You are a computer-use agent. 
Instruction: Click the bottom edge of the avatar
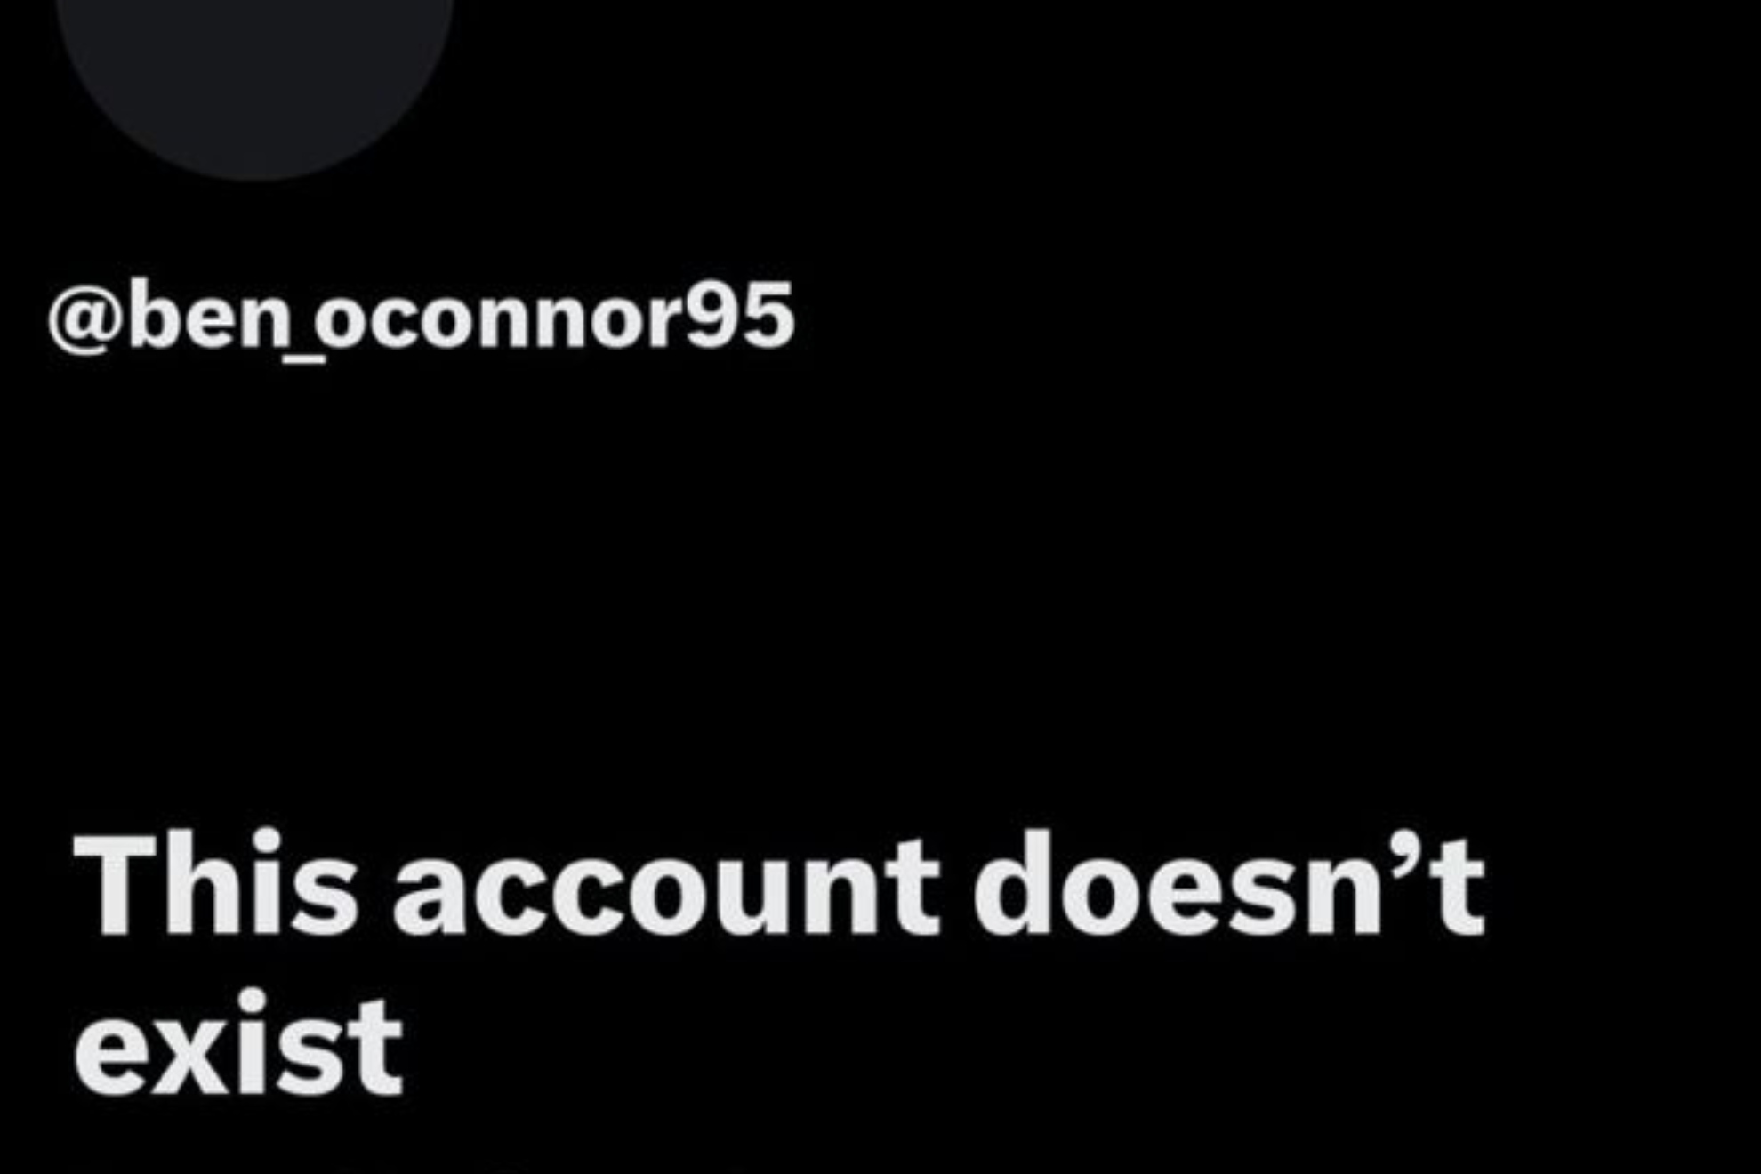click(x=255, y=176)
